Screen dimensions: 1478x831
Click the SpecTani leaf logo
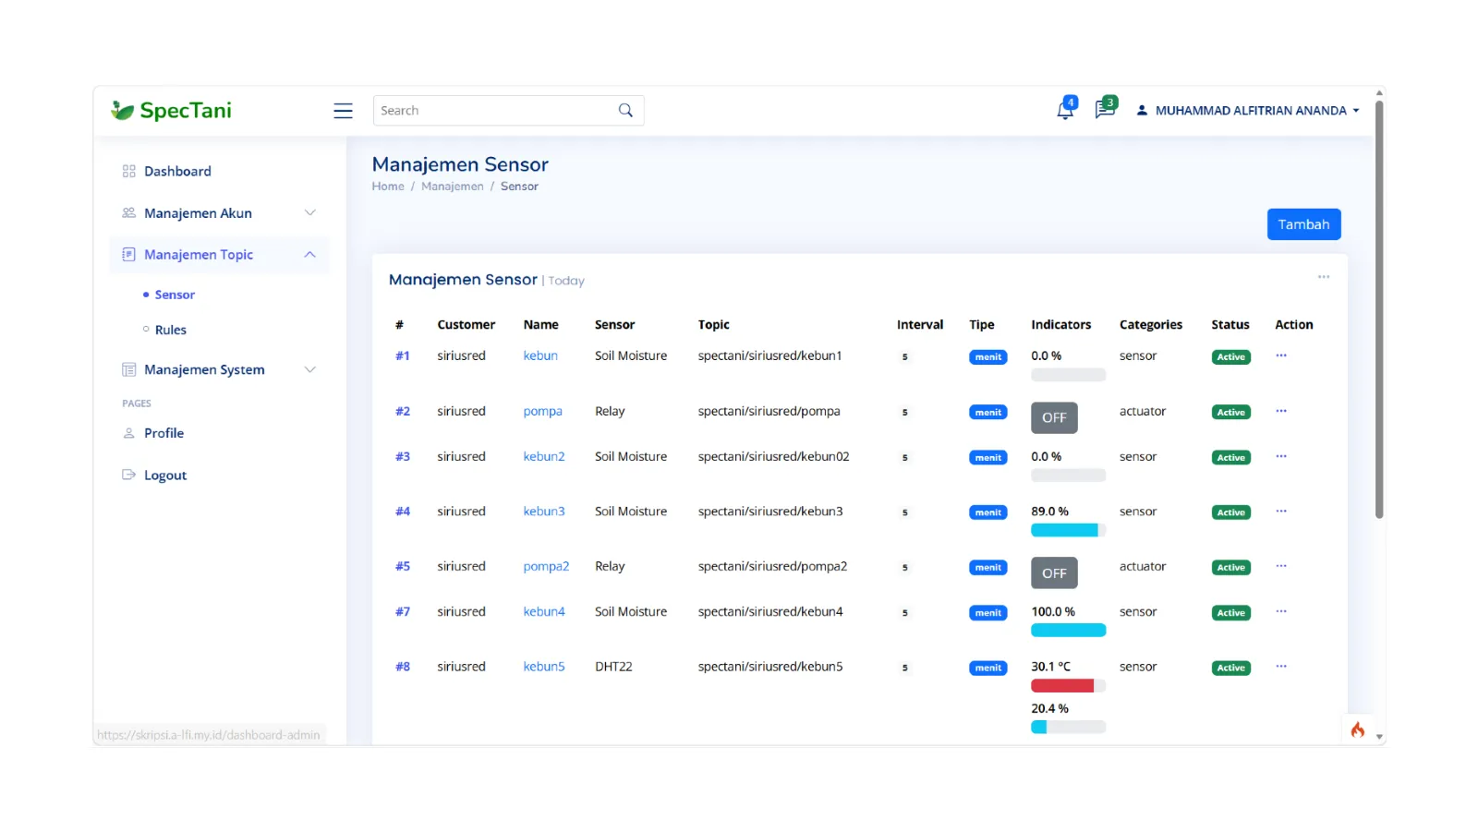coord(122,111)
